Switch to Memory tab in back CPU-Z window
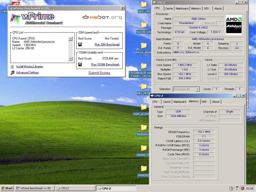Viewport: 256px width, 192px height. (196, 8)
